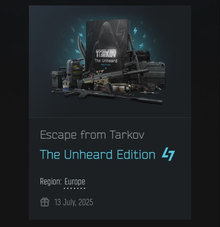Click the dotted underline beneath Europe

pyautogui.click(x=75, y=188)
